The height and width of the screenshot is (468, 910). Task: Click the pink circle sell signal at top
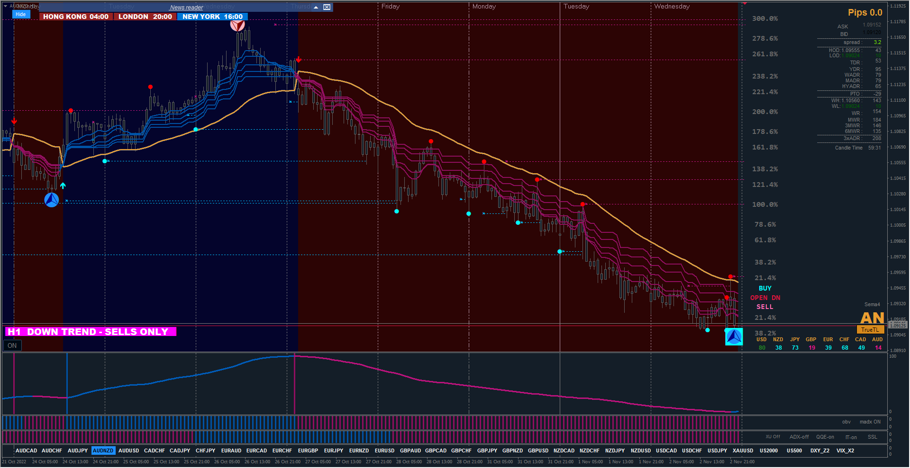point(237,25)
